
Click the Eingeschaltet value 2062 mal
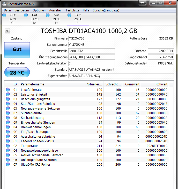pos(161,57)
